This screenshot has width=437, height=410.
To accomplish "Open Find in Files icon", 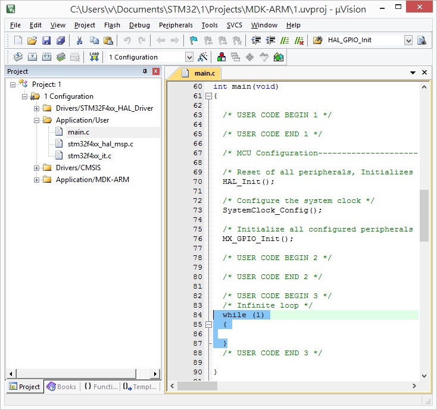I will pos(317,40).
